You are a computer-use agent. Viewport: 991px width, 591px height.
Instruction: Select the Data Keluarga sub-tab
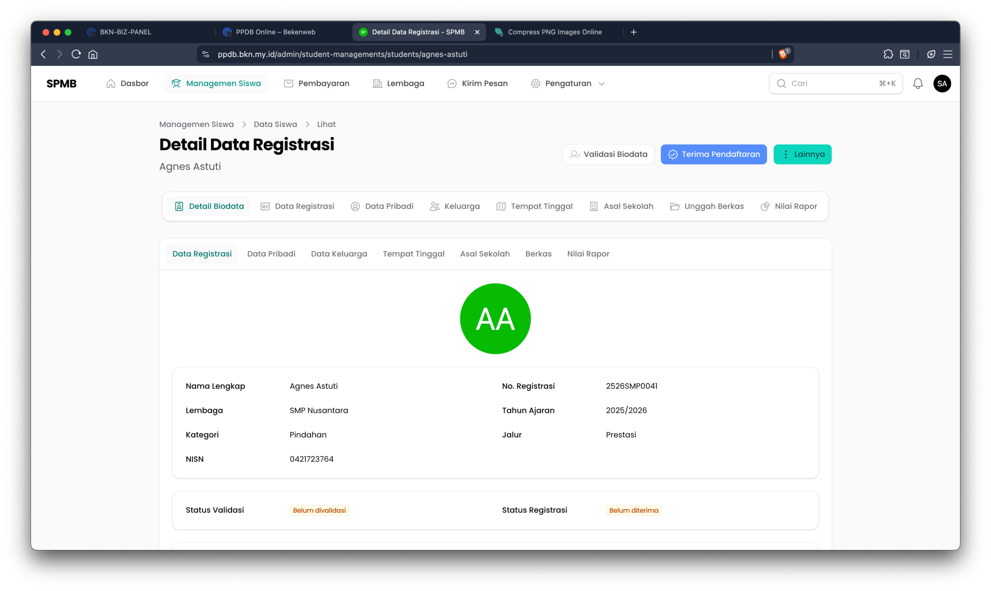click(x=339, y=254)
